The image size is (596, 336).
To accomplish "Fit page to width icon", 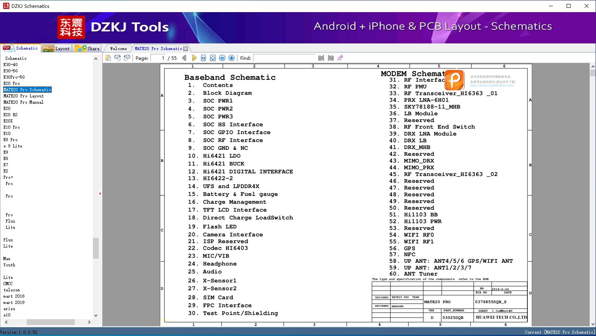I will click(203, 58).
